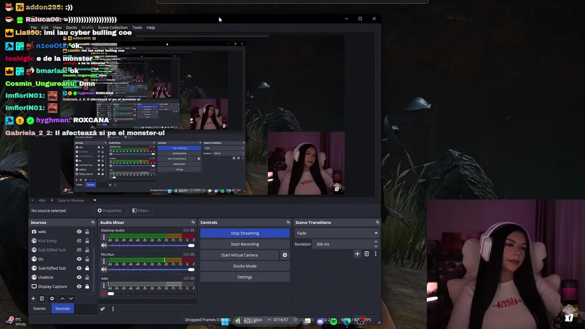585x329 pixels.
Task: Hide the tts source
Action: click(79, 259)
